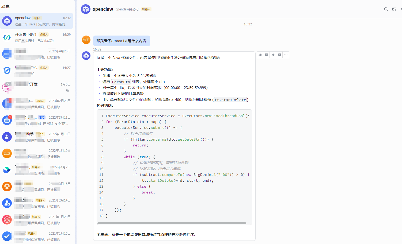The height and width of the screenshot is (244, 402).
Task: Select the quoted question bubble 帮我看下d:\aaa.txt
Action: [x=122, y=41]
